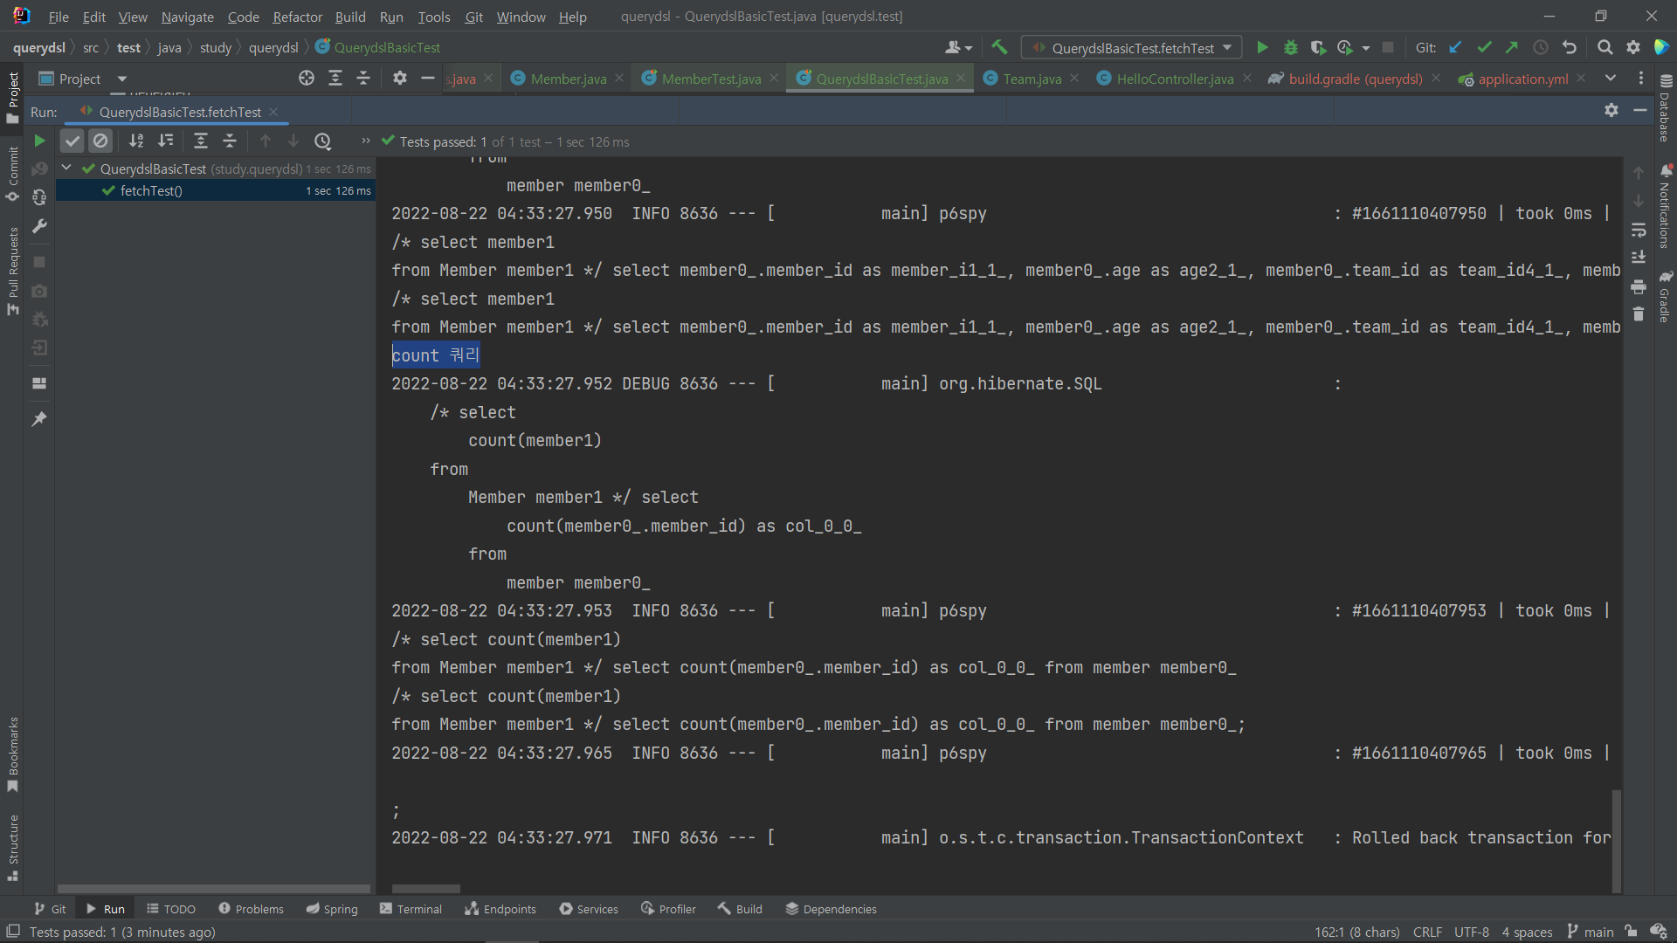
Task: Toggle Show Ignored tests filter
Action: pyautogui.click(x=100, y=141)
